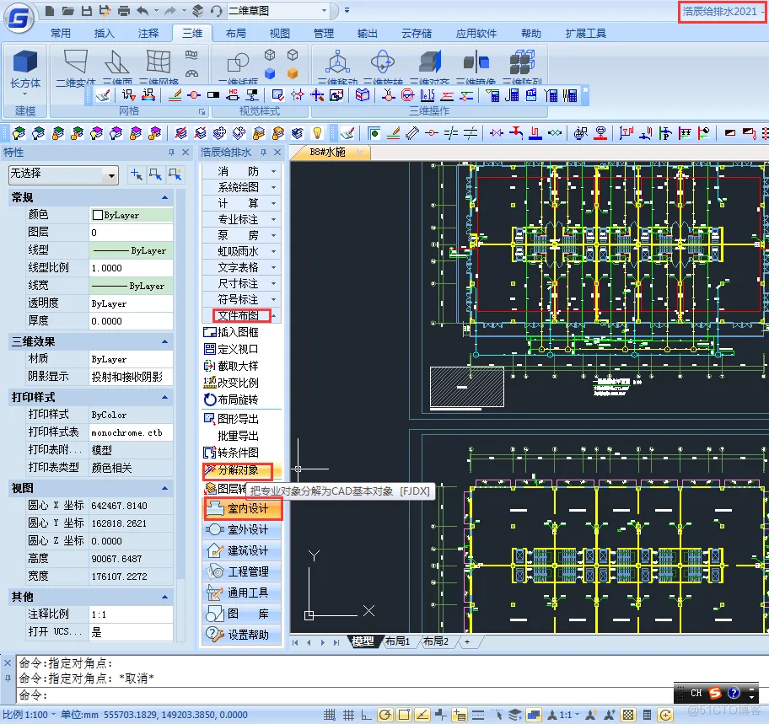
Task: Click the 线型比例 value 1.0000 field
Action: (x=131, y=268)
